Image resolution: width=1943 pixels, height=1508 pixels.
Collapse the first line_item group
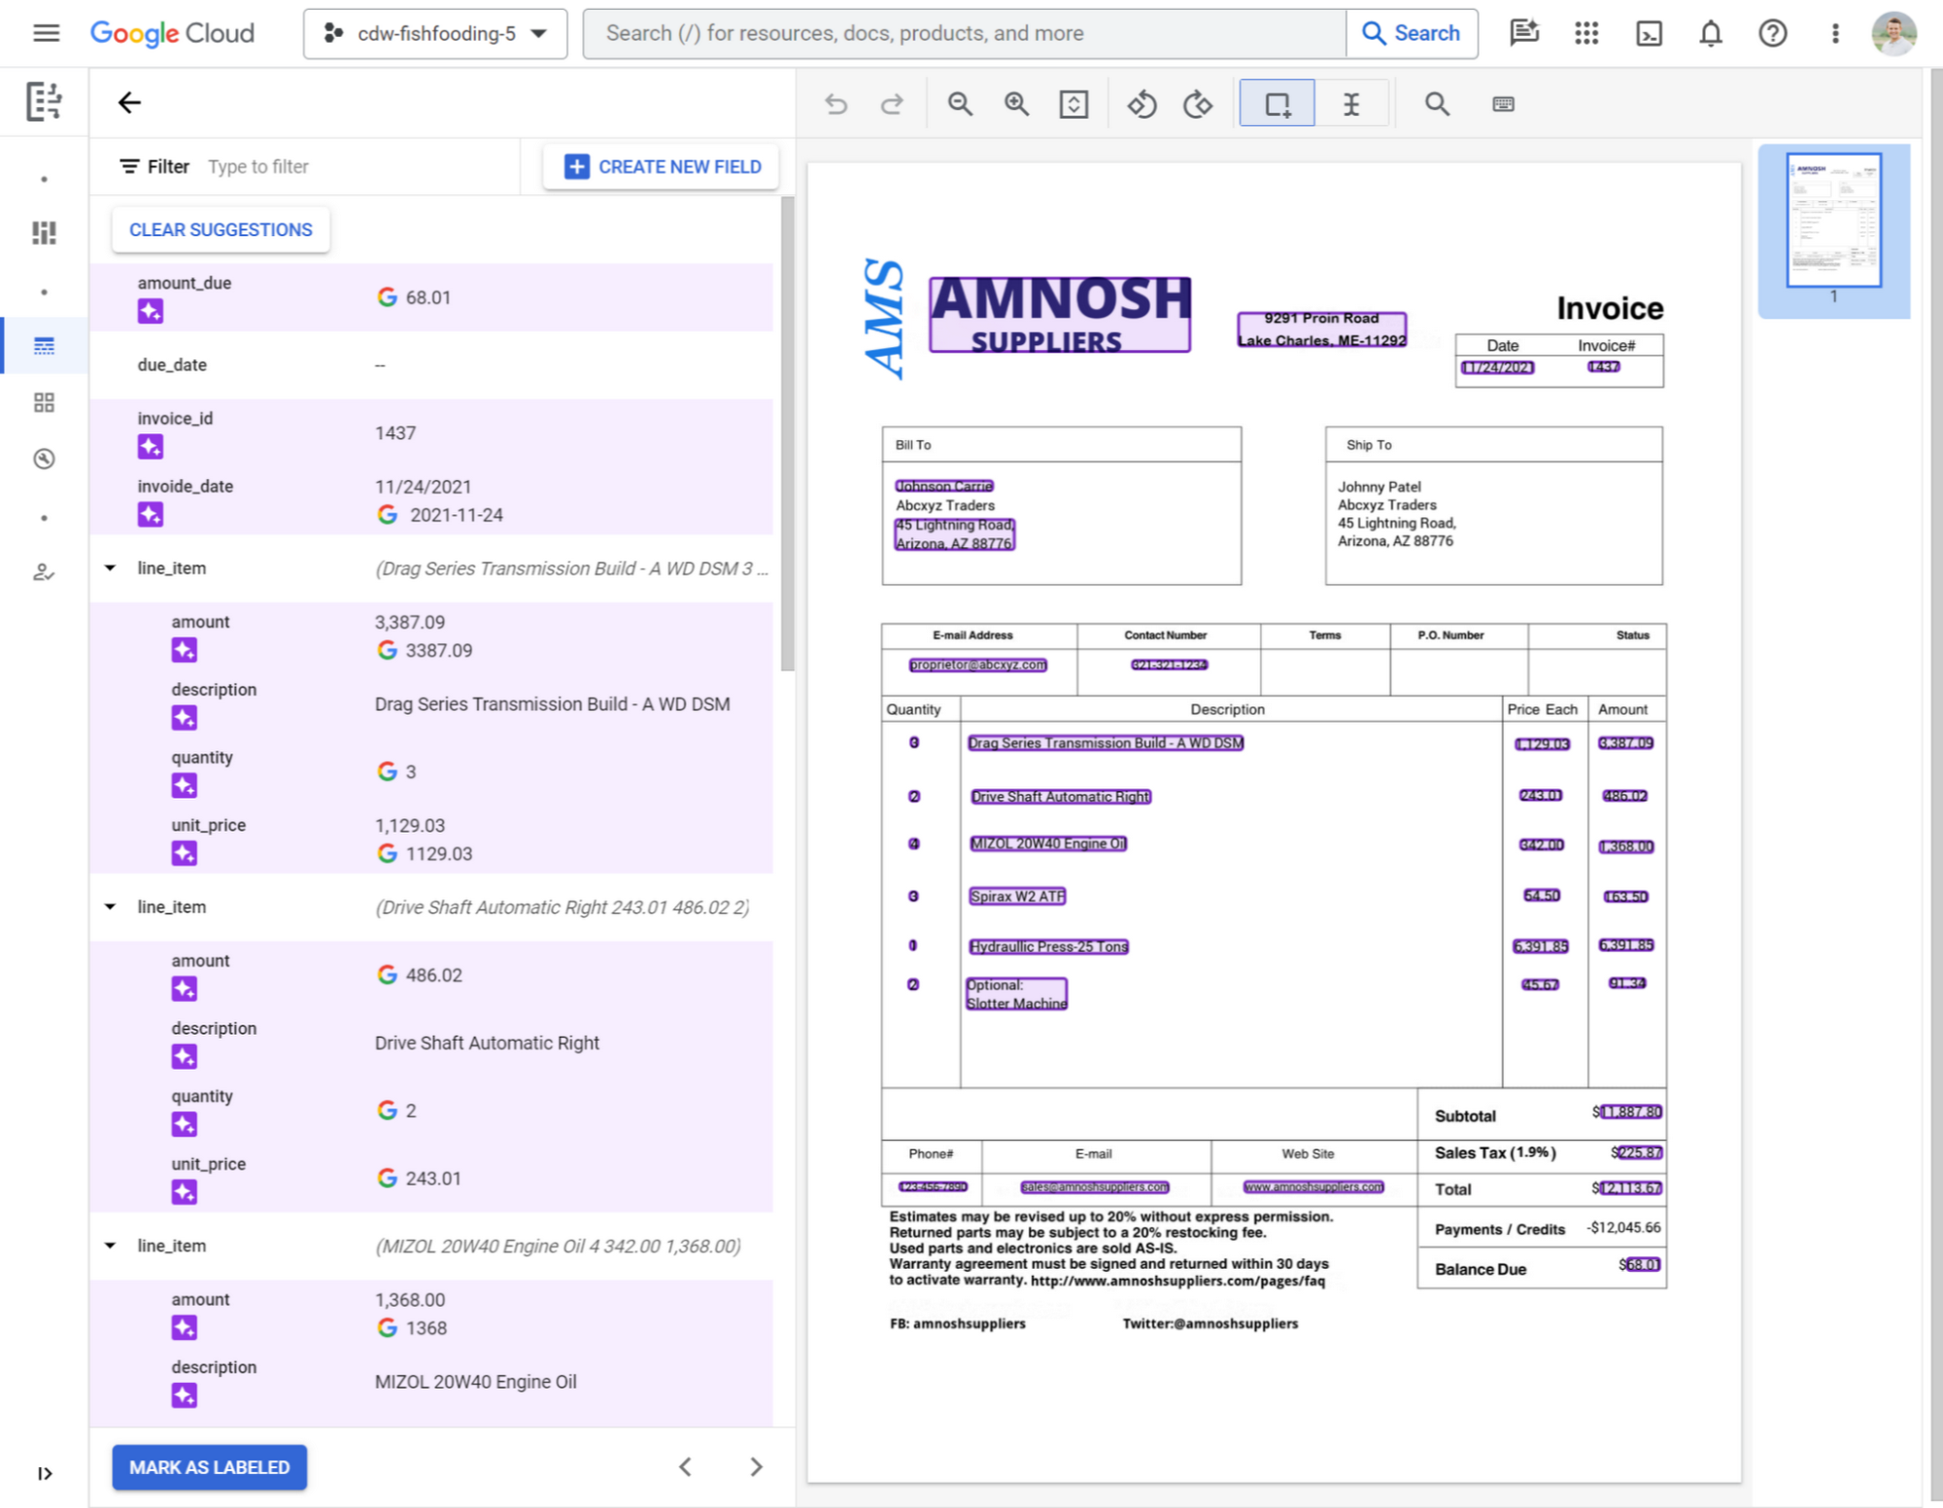coord(110,568)
